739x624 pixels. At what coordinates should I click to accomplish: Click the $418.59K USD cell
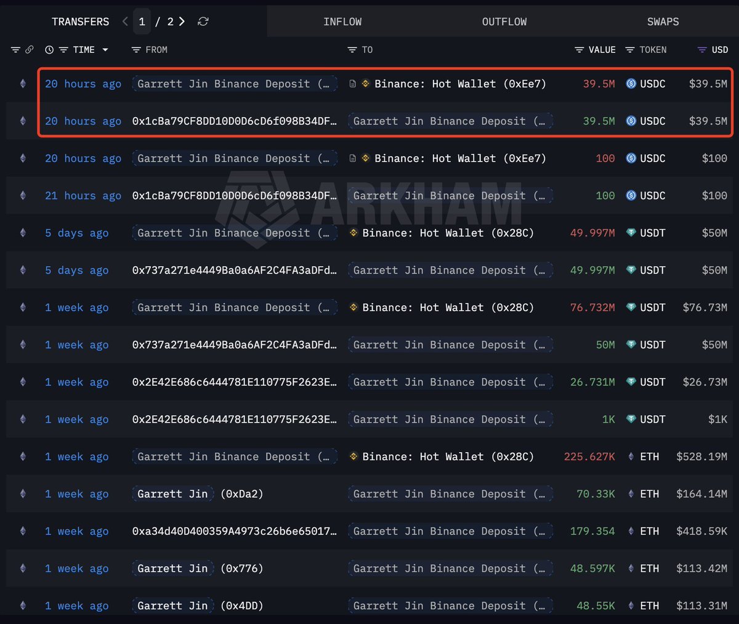701,531
